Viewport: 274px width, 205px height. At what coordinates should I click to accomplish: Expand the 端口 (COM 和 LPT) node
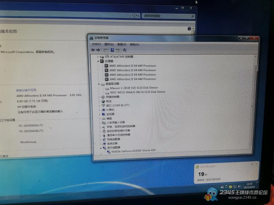100,106
